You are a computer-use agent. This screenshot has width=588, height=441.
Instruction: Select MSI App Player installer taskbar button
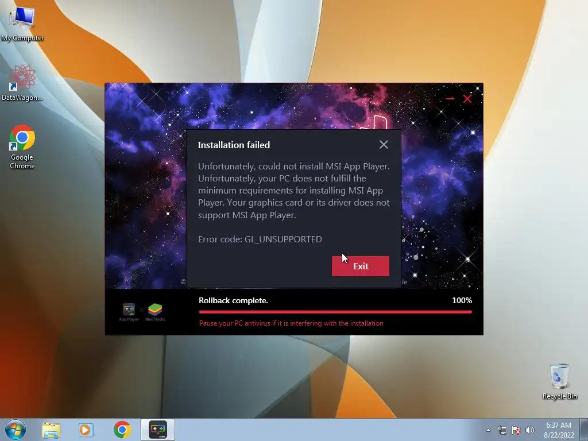point(158,430)
